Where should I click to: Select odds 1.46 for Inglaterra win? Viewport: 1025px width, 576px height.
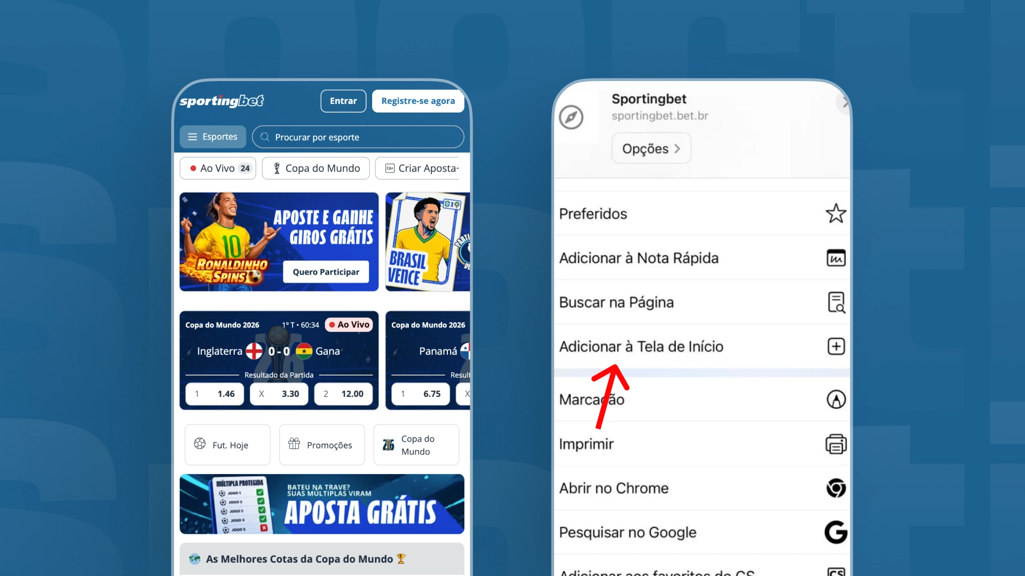tap(215, 394)
